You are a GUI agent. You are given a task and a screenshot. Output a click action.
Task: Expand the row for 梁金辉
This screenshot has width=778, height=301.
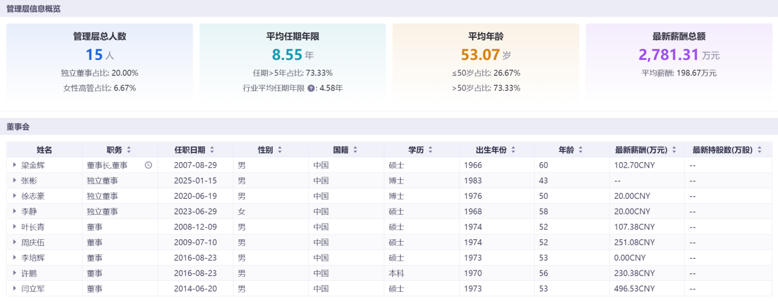(14, 165)
